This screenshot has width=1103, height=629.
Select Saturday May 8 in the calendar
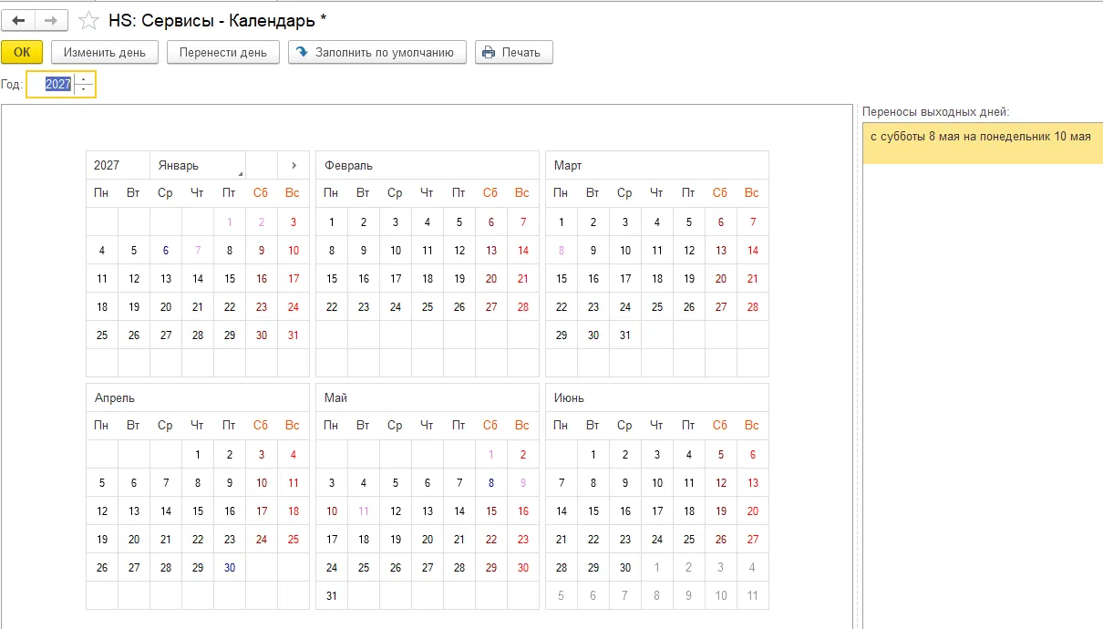pyautogui.click(x=491, y=483)
